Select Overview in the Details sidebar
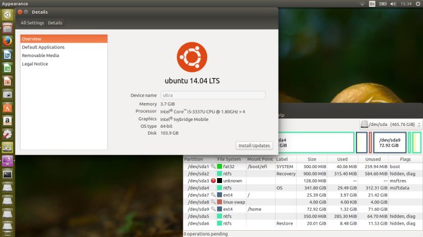This screenshot has width=423, height=237. coord(64,38)
